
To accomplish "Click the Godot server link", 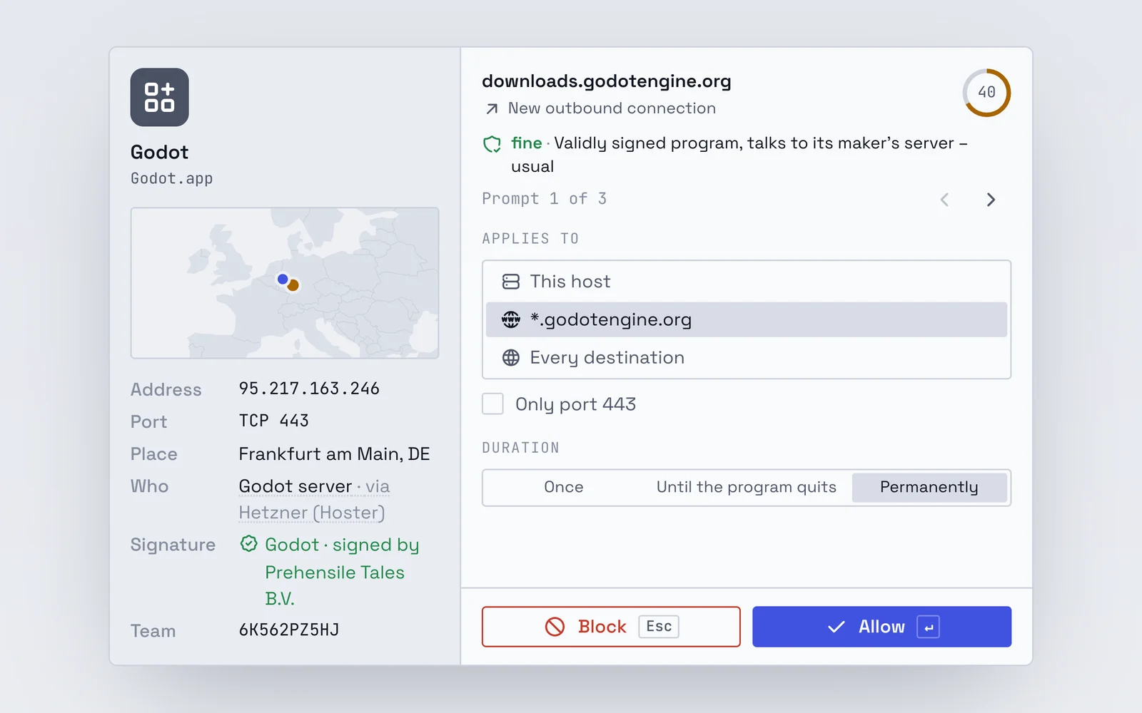I will coord(295,486).
